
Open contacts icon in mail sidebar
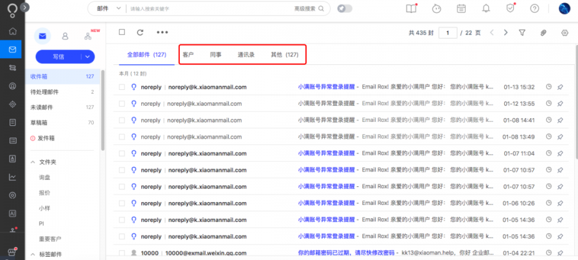[65, 36]
